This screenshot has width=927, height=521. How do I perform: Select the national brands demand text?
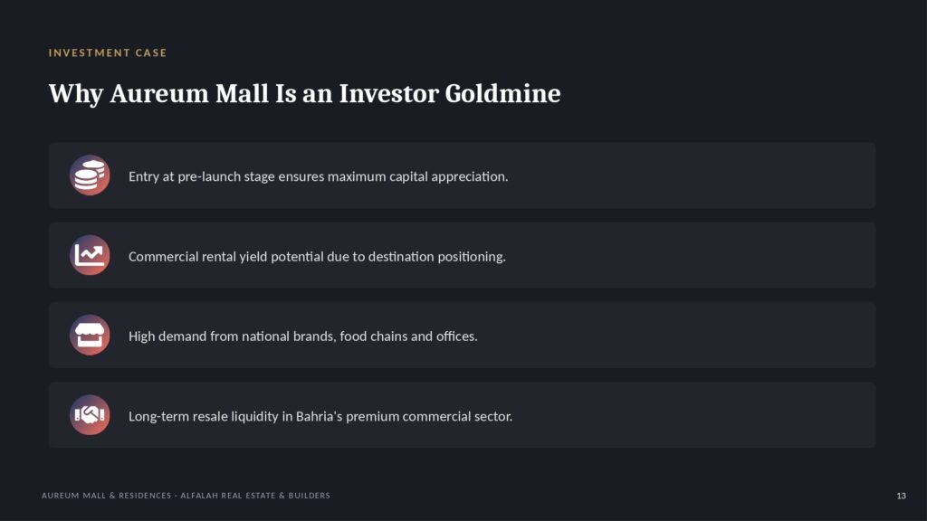[x=302, y=336]
